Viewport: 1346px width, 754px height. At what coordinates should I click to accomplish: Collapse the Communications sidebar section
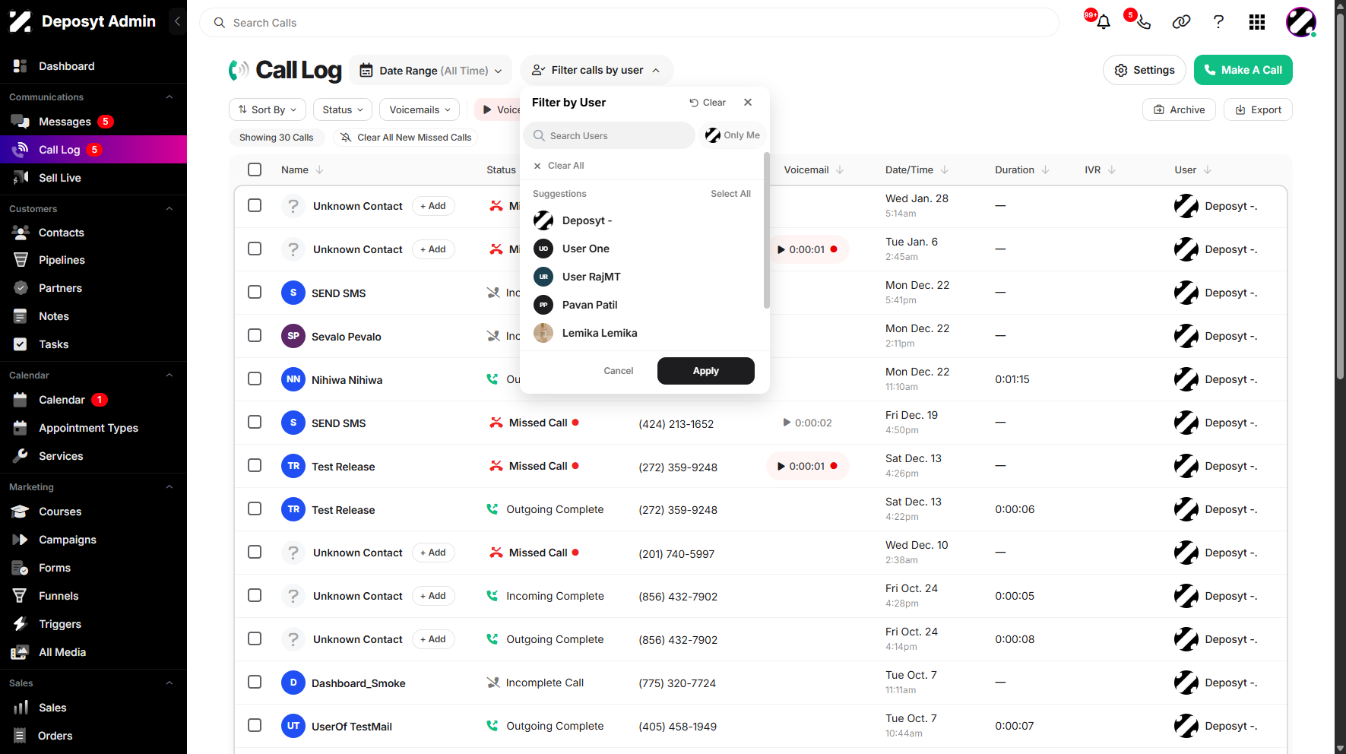(x=169, y=97)
